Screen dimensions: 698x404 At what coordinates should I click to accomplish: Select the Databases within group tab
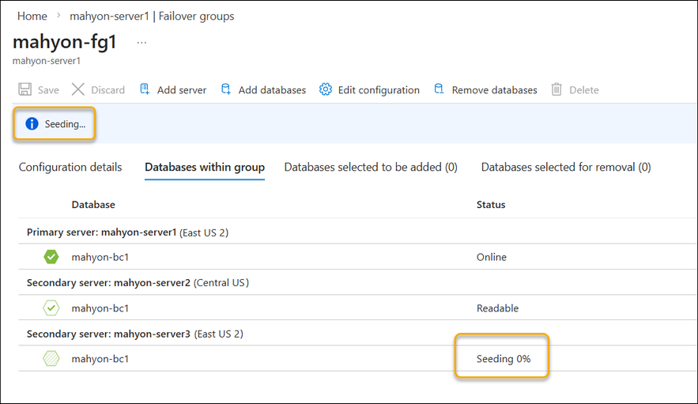[x=205, y=167]
